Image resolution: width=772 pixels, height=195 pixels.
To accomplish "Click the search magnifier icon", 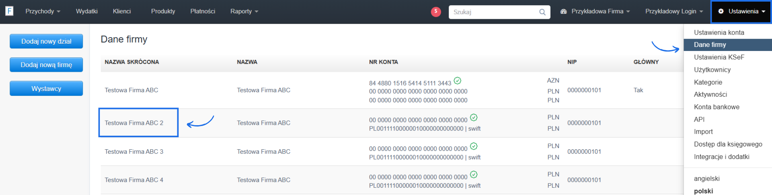I will coord(542,12).
